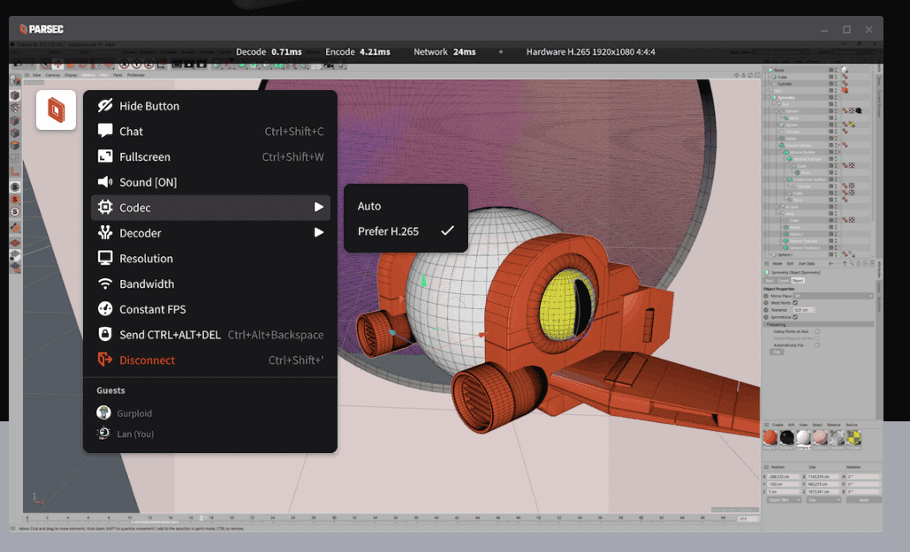Click the Constant FPS icon

pyautogui.click(x=105, y=310)
